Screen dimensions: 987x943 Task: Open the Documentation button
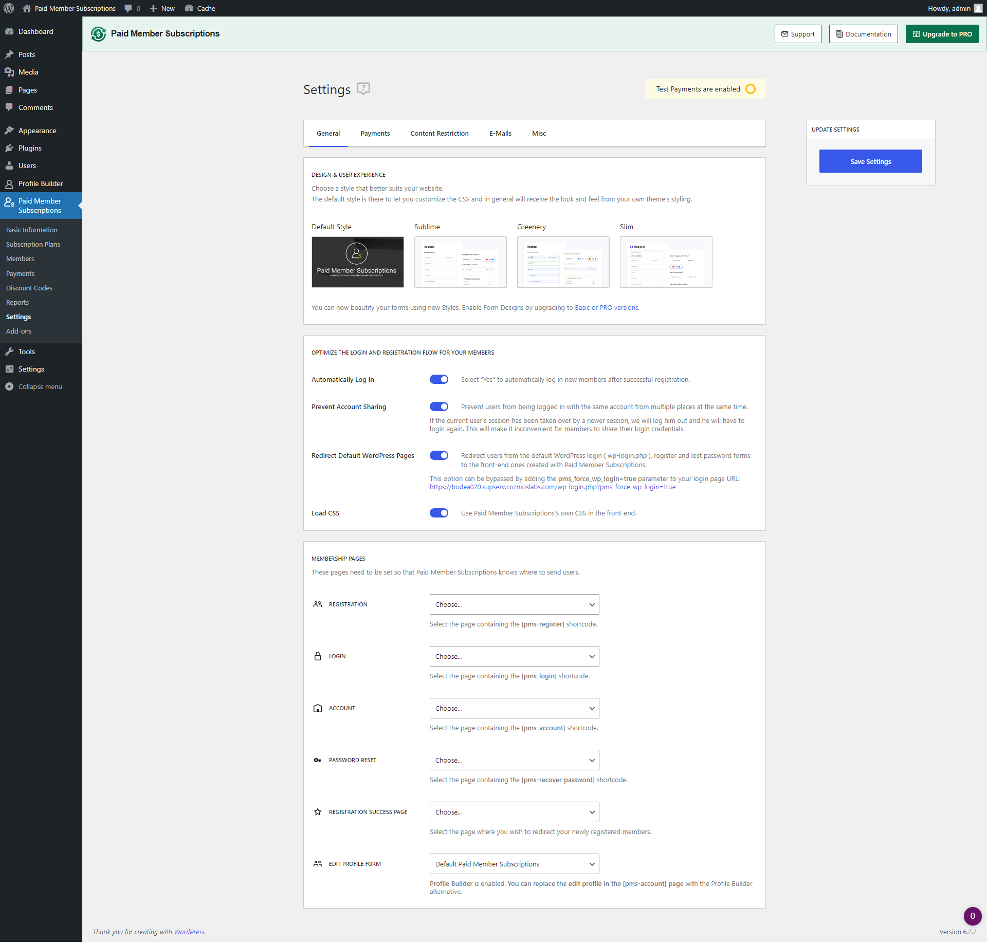(x=863, y=34)
